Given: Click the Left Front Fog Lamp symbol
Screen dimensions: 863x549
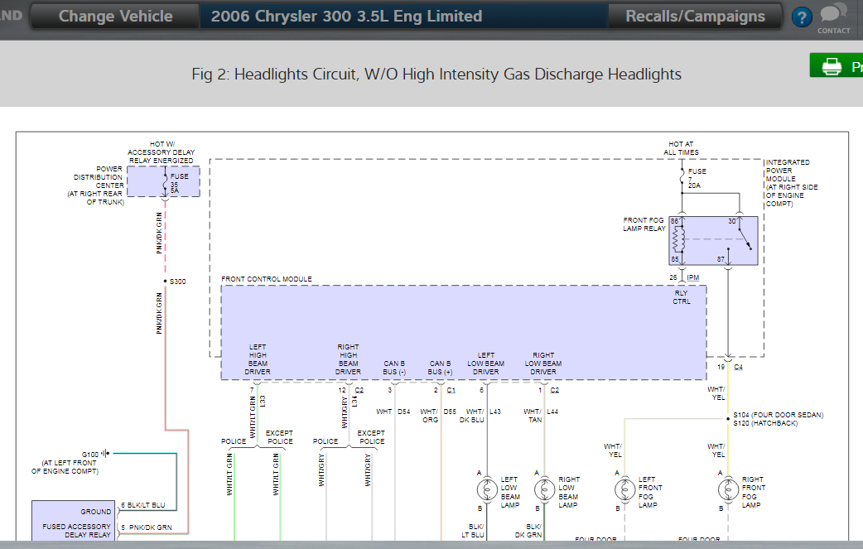Looking at the screenshot, I should point(622,489).
